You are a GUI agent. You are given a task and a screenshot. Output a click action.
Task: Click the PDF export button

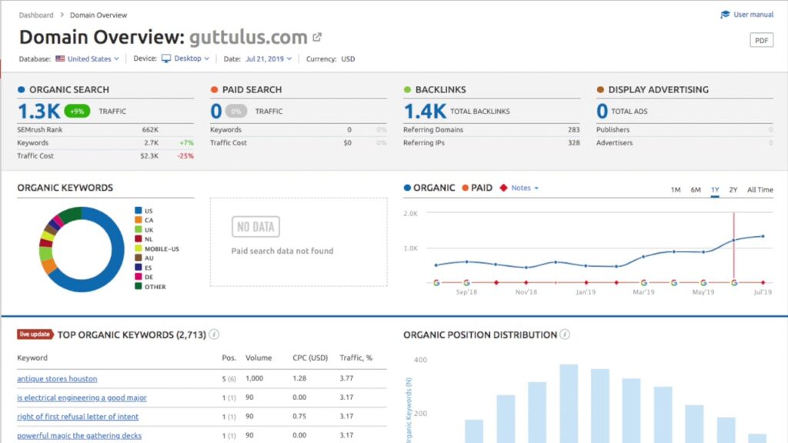[761, 40]
